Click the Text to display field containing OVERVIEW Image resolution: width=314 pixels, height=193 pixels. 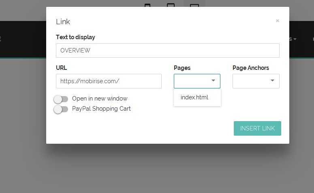(x=167, y=50)
